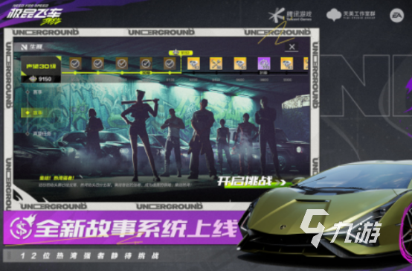The width and height of the screenshot is (412, 271).
Task: Select diamond reward right of the purple reward
Action: click(286, 64)
